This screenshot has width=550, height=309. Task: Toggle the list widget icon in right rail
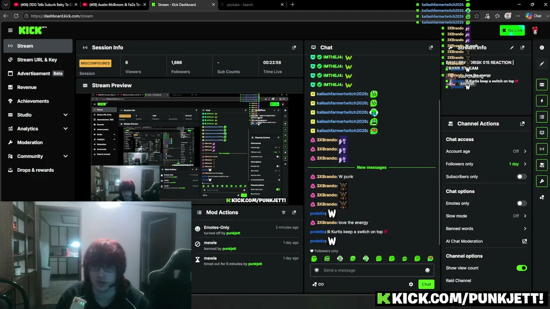542,117
